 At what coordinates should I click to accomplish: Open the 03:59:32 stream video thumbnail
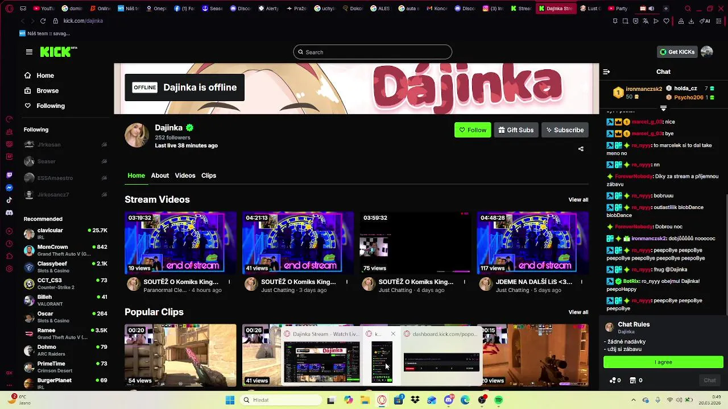pyautogui.click(x=415, y=243)
